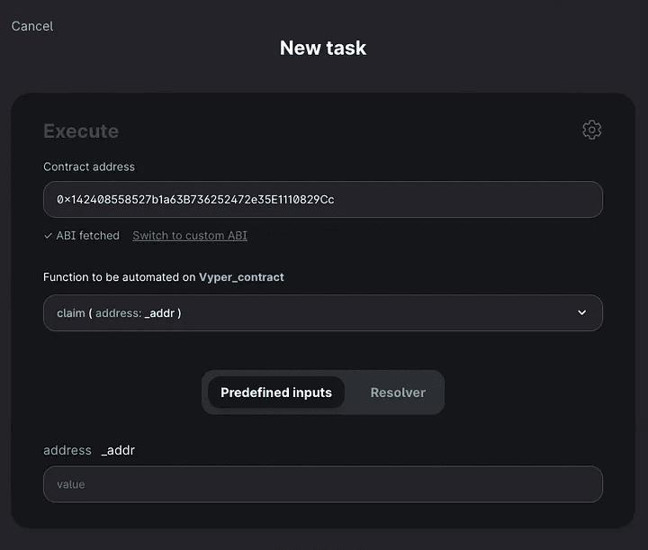Click the Contract address field label
Screen dimensions: 648x550
tap(89, 167)
